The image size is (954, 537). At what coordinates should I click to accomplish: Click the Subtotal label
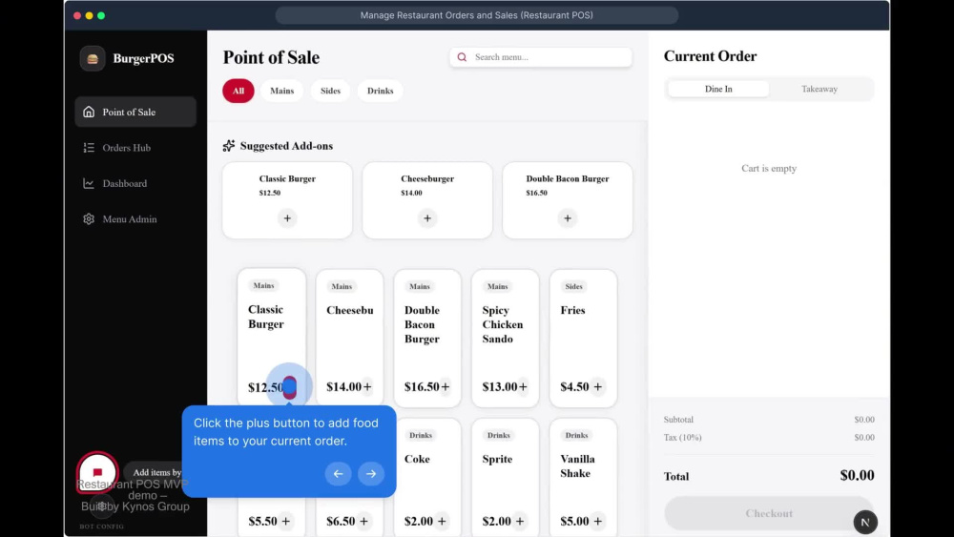click(x=678, y=420)
